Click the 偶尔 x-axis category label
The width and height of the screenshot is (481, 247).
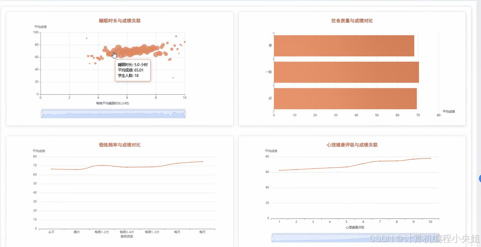point(77,232)
